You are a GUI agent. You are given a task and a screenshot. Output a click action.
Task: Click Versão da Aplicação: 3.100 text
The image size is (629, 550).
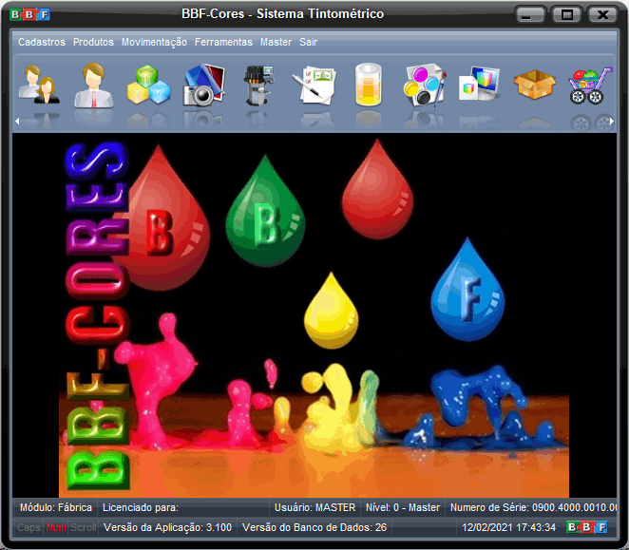167,527
